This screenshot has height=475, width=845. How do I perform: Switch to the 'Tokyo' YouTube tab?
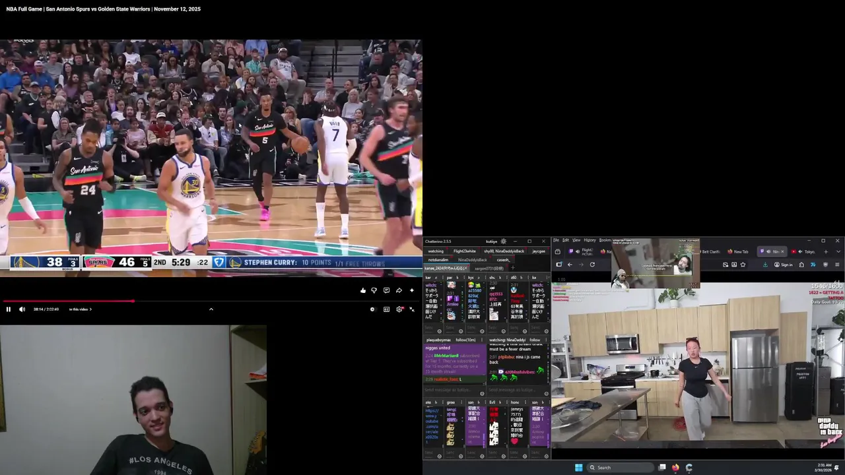[x=803, y=251]
